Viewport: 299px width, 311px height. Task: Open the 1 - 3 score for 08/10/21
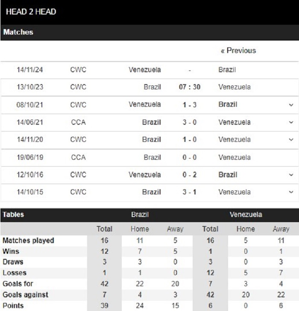(x=190, y=105)
